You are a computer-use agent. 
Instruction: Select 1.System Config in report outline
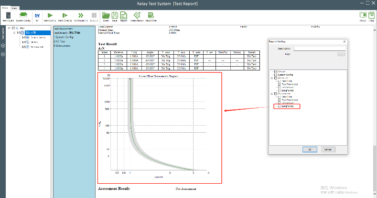tap(63, 37)
